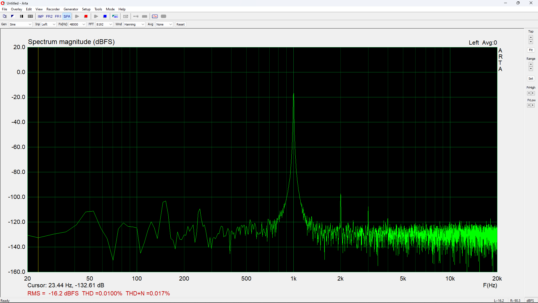The height and width of the screenshot is (303, 538).
Task: Open the Edit menu
Action: pyautogui.click(x=29, y=9)
